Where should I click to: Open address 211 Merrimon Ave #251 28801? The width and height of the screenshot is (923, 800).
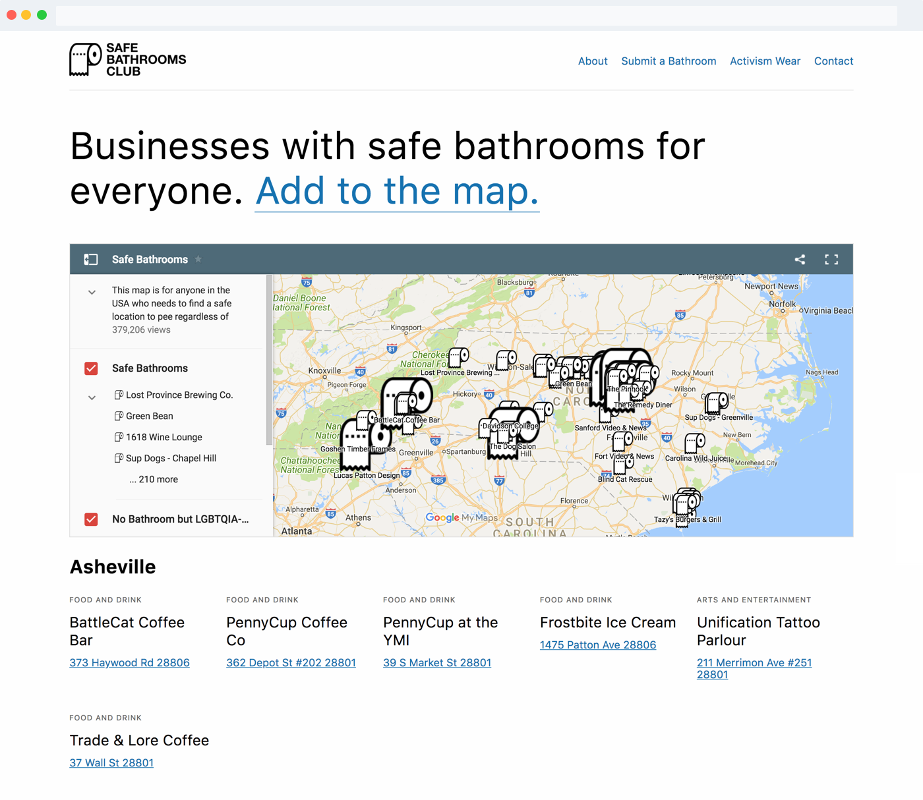(x=754, y=669)
